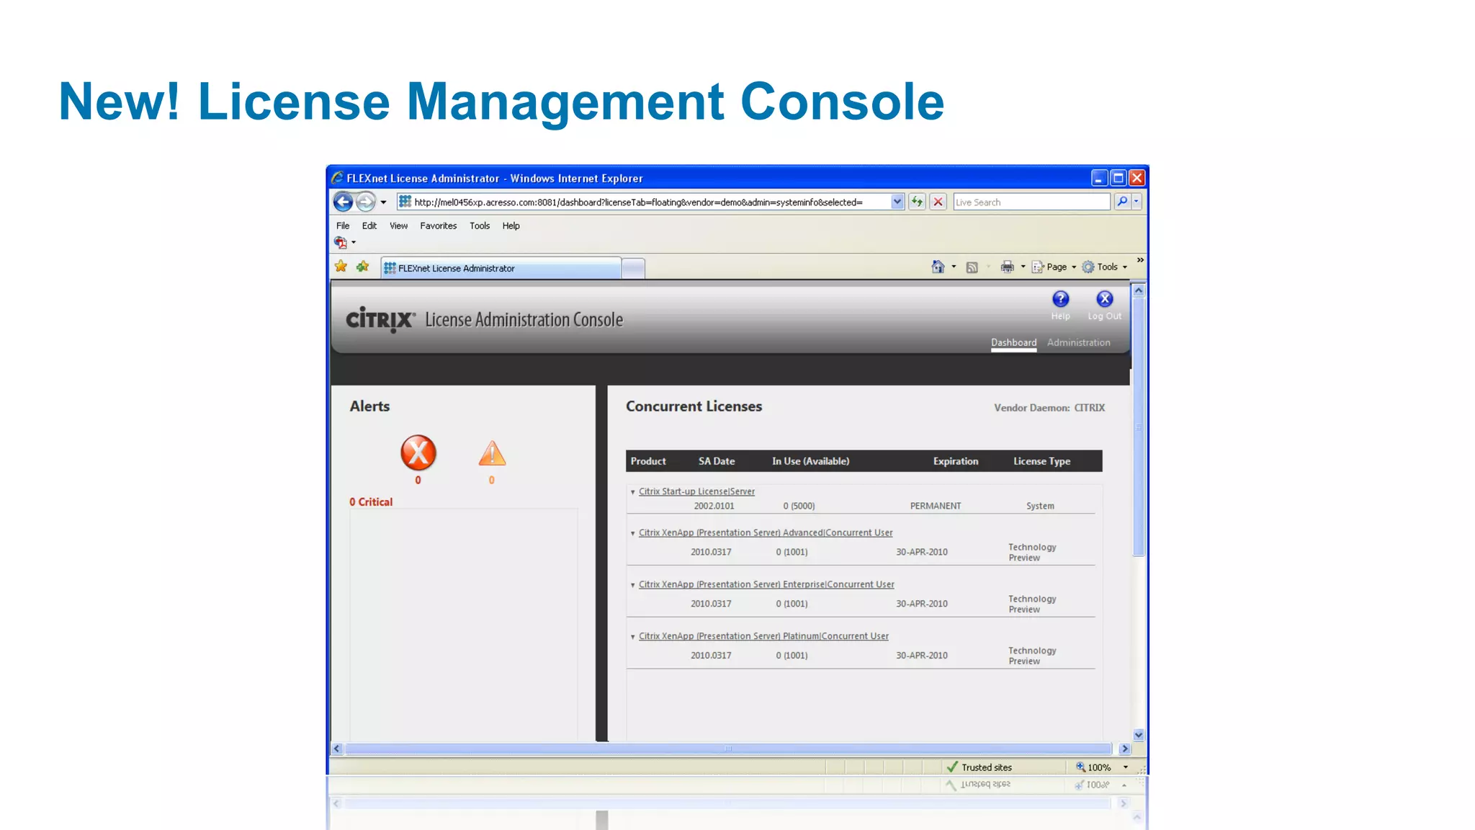Switch to the Administration tab

tap(1078, 342)
